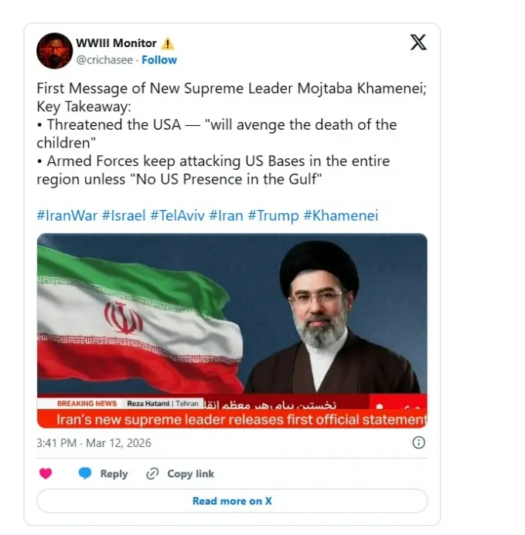The width and height of the screenshot is (525, 535).
Task: Open the breaking news image thumbnail
Action: (x=232, y=330)
